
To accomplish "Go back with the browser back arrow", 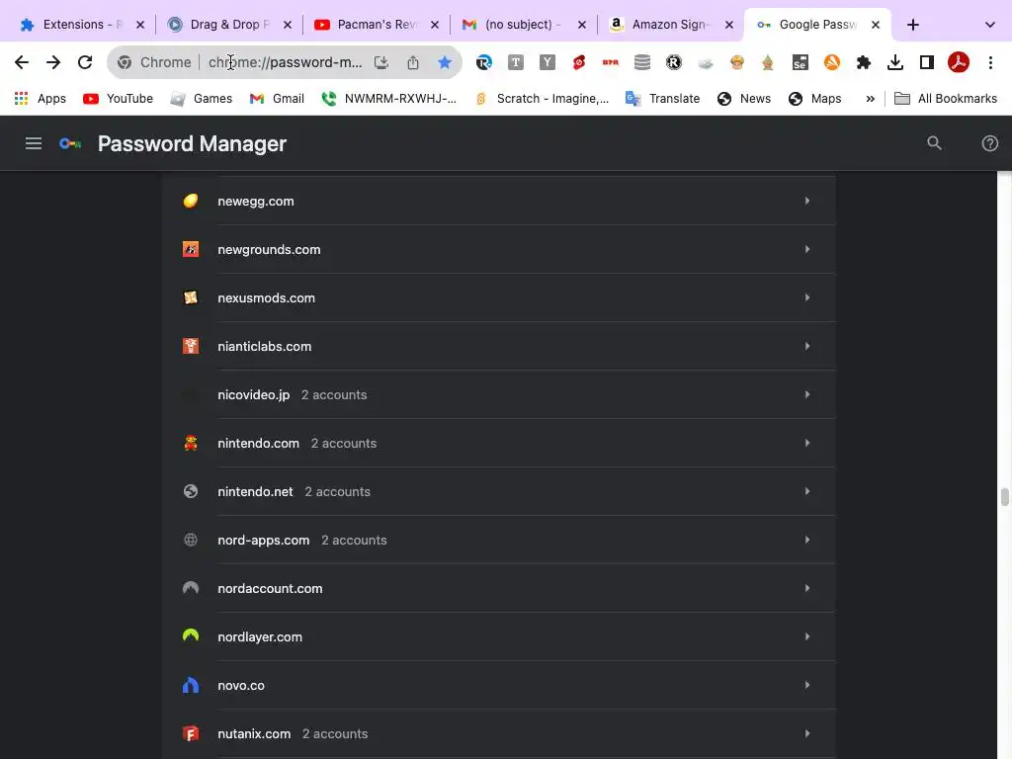I will [22, 62].
